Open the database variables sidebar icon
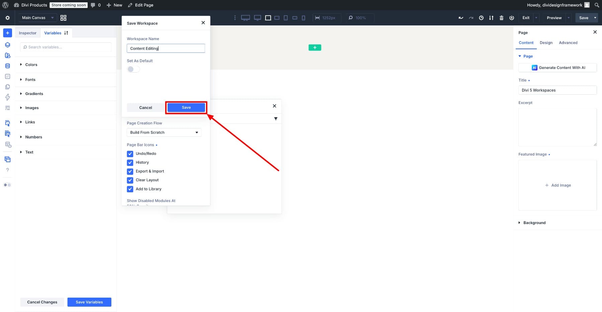This screenshot has width=602, height=312. tap(7, 66)
